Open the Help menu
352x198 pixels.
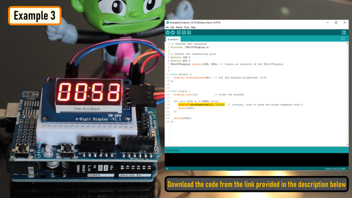pyautogui.click(x=194, y=26)
